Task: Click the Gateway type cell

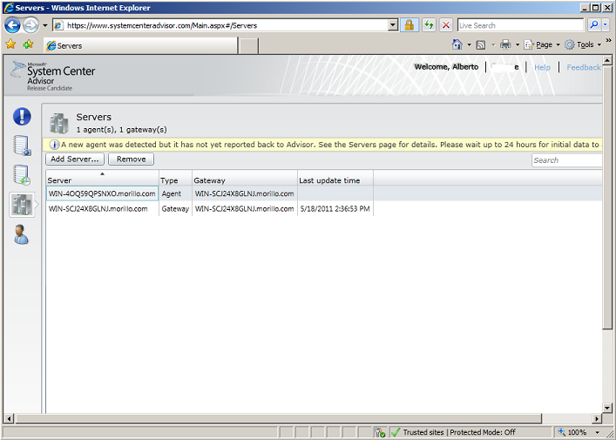Action: point(175,208)
